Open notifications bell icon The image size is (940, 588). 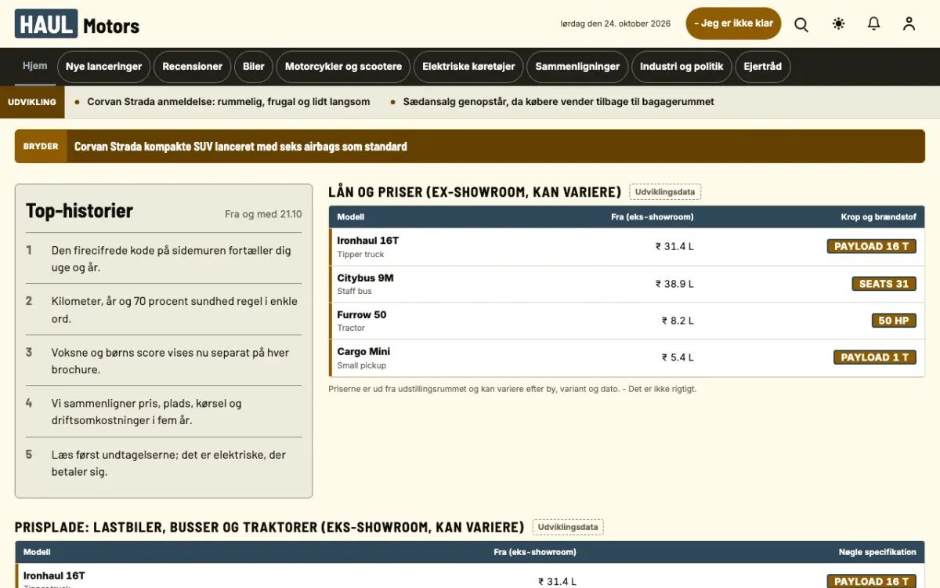tap(874, 24)
